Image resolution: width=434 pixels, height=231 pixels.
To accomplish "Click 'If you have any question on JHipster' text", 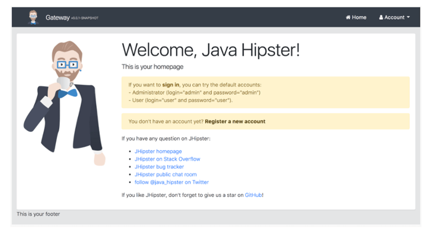I will click(x=166, y=139).
